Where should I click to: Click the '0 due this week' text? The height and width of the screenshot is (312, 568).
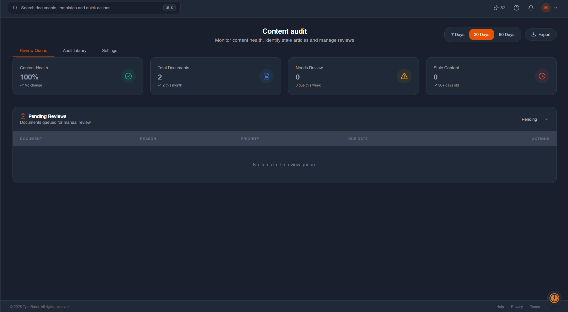[x=308, y=85]
